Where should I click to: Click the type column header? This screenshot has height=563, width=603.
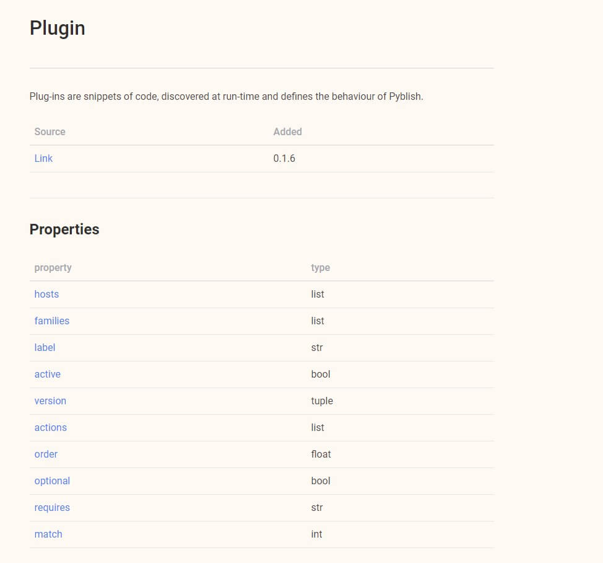point(320,268)
